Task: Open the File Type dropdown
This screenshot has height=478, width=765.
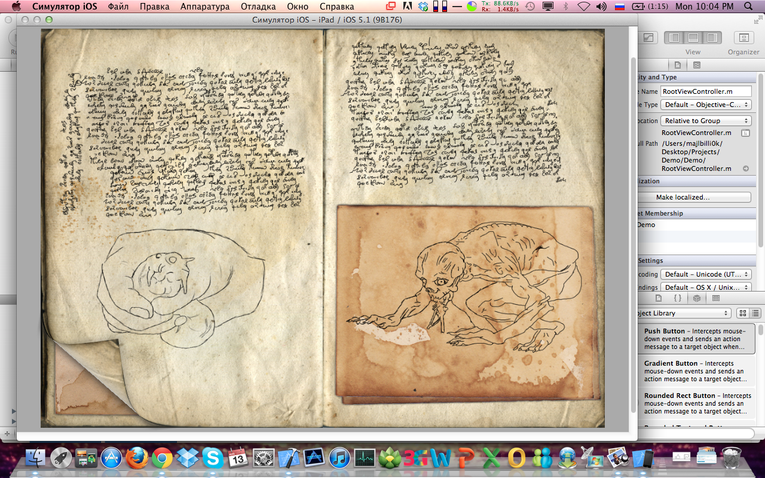Action: pos(705,105)
